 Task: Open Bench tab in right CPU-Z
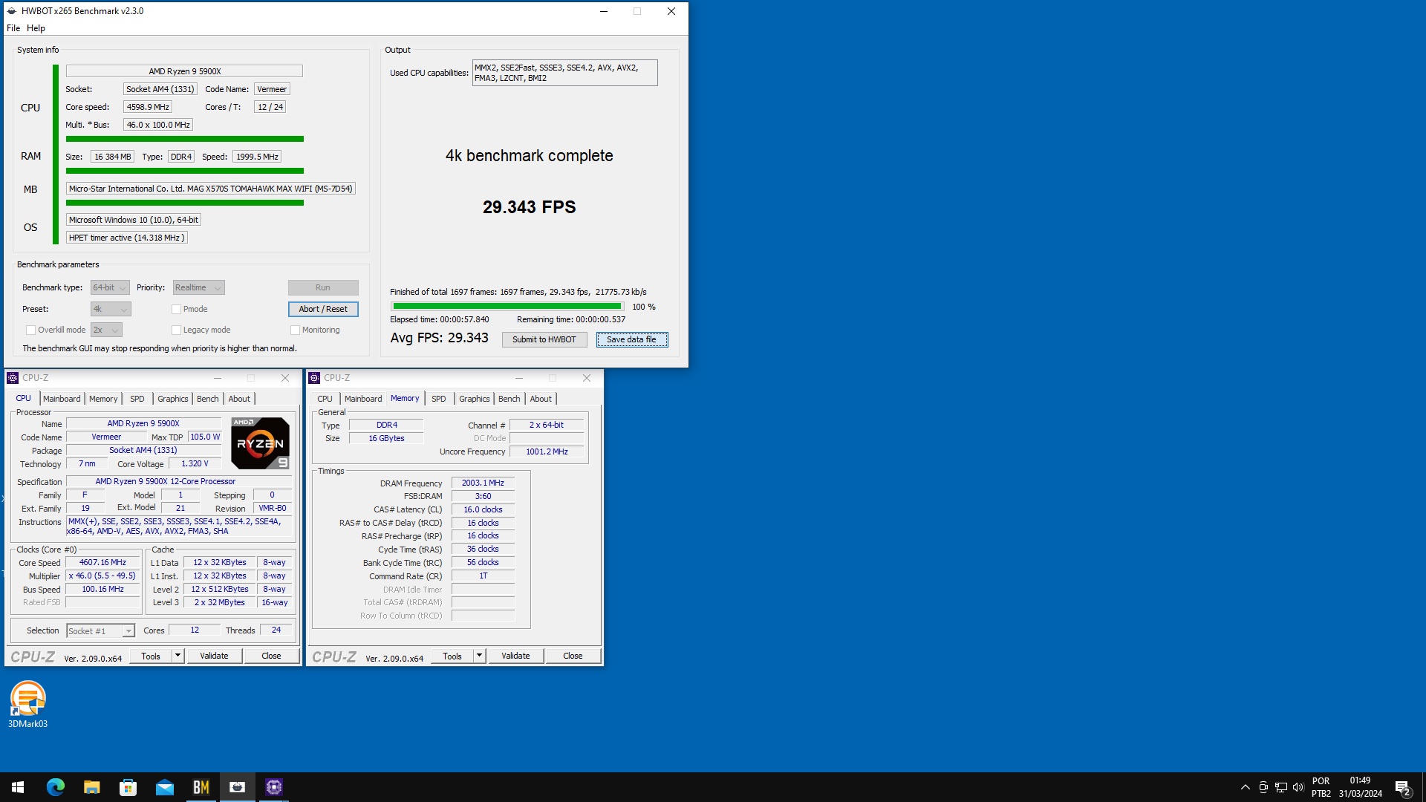509,399
